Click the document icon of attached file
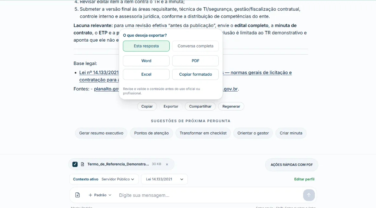Screen dimensions: 376x208 tap(82, 164)
